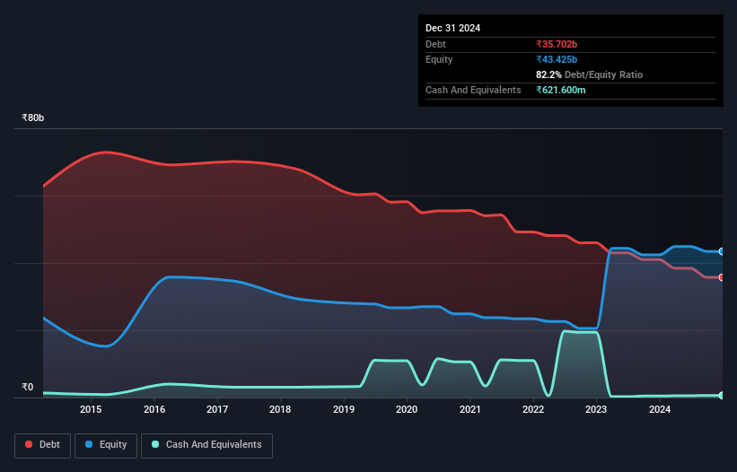Click the 2015 x-axis label
Image resolution: width=737 pixels, height=472 pixels.
[91, 409]
